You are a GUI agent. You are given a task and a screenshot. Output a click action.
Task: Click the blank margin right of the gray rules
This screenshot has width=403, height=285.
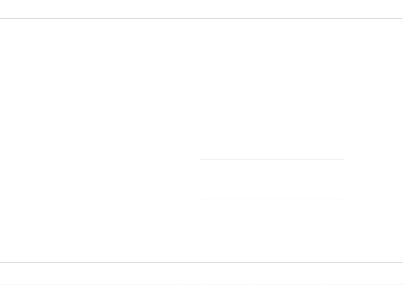(x=373, y=180)
